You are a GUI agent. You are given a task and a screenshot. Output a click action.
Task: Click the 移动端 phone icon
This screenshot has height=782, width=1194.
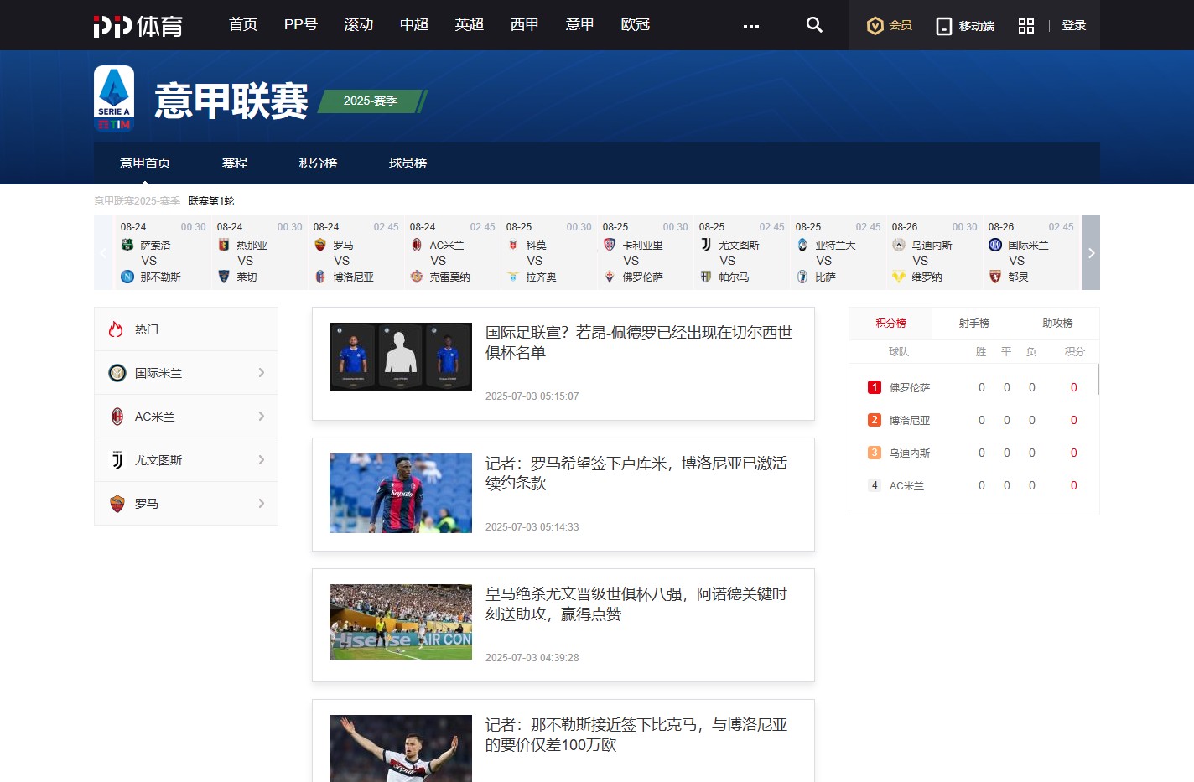coord(944,26)
